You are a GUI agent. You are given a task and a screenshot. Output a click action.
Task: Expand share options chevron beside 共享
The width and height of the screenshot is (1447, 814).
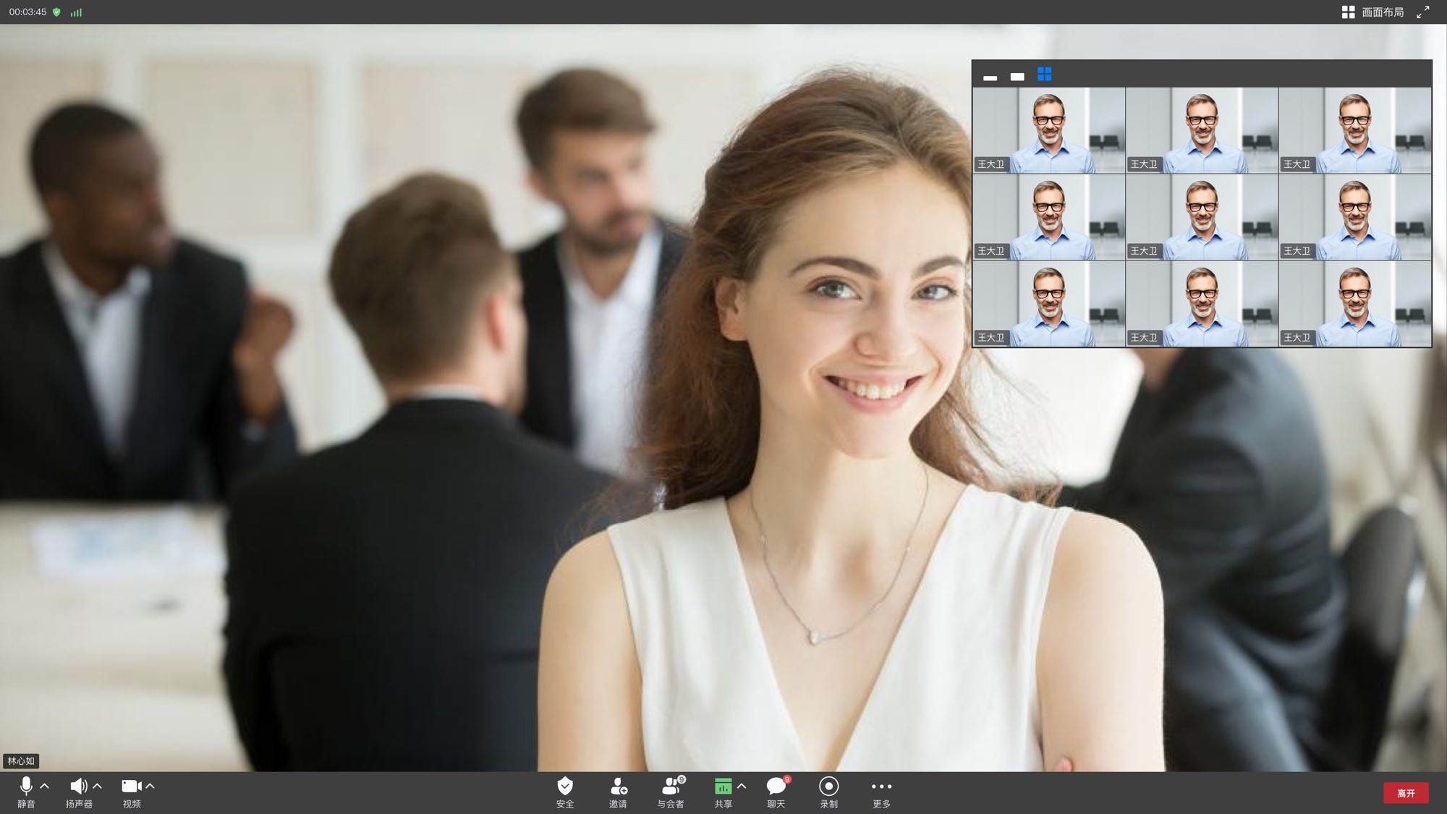pyautogui.click(x=742, y=786)
